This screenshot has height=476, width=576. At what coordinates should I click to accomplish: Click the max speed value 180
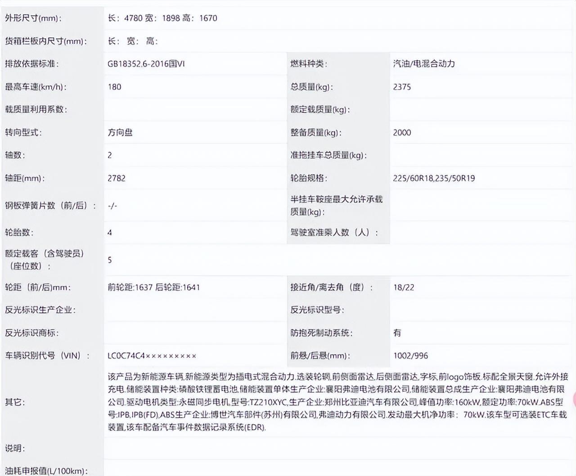coord(115,87)
